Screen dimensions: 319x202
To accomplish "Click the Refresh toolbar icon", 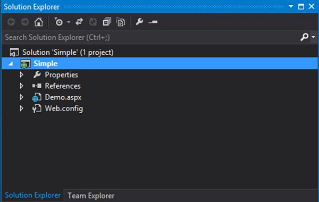I will [x=93, y=22].
